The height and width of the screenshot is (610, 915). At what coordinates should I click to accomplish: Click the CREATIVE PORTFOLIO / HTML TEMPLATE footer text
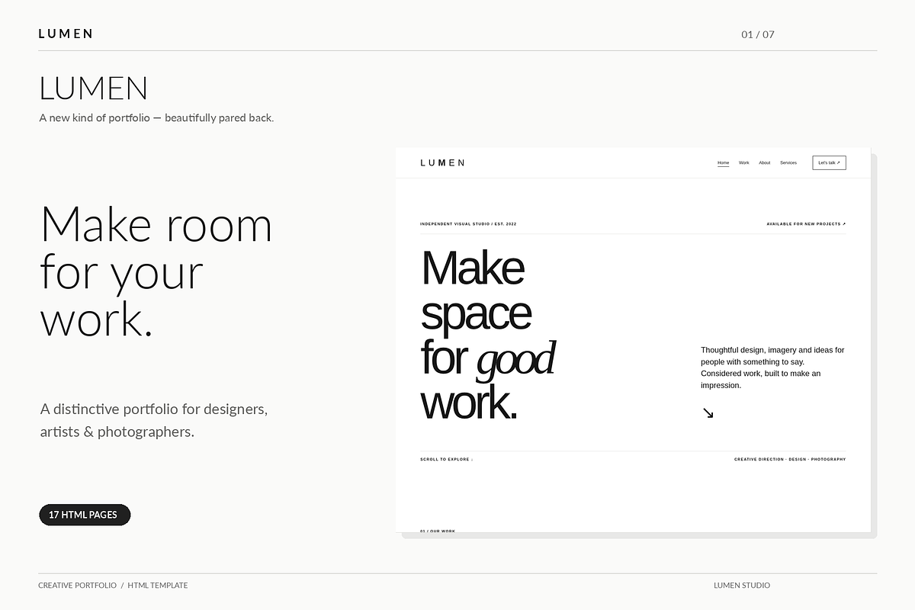[x=113, y=586]
